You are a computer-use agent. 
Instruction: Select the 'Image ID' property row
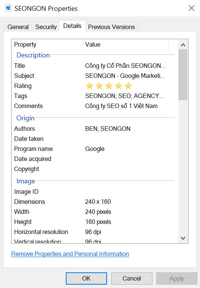point(26,192)
